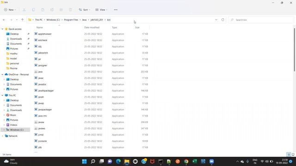The height and width of the screenshot is (166, 296).
Task: Open the View options dropdown
Action: (101, 10)
